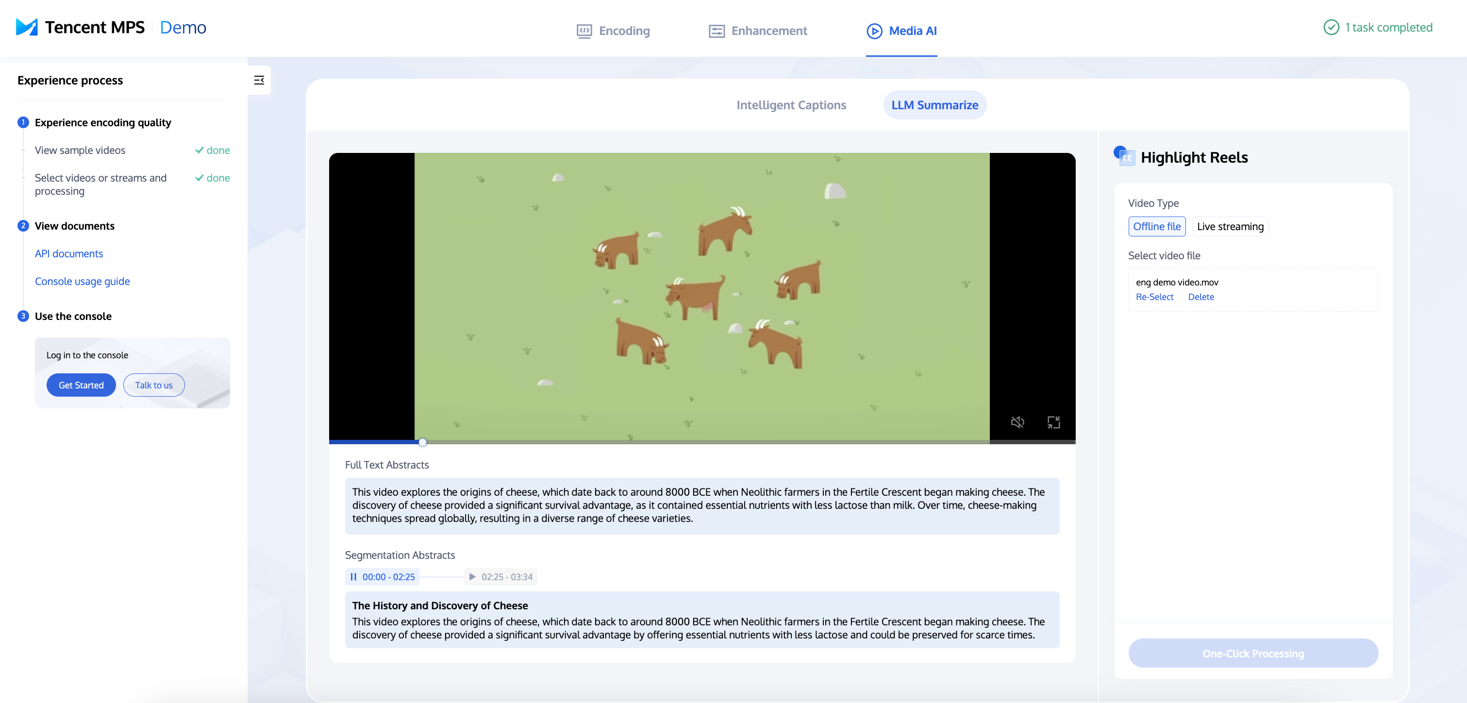Image resolution: width=1467 pixels, height=703 pixels.
Task: Select Offline file video type
Action: pyautogui.click(x=1157, y=226)
